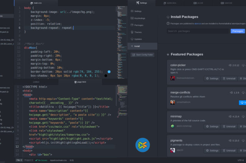Open the page.html tab in lower pane

(x=80, y=82)
